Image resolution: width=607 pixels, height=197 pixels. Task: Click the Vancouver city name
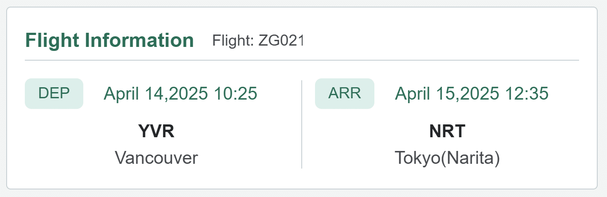click(156, 158)
